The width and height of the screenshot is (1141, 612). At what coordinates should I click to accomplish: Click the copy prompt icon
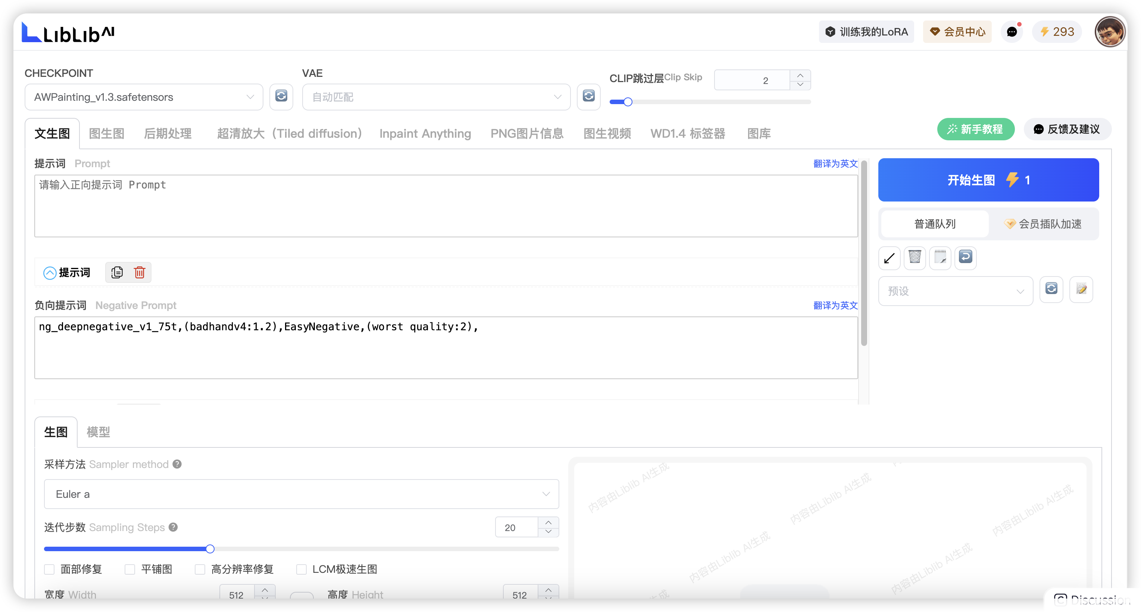coord(117,272)
